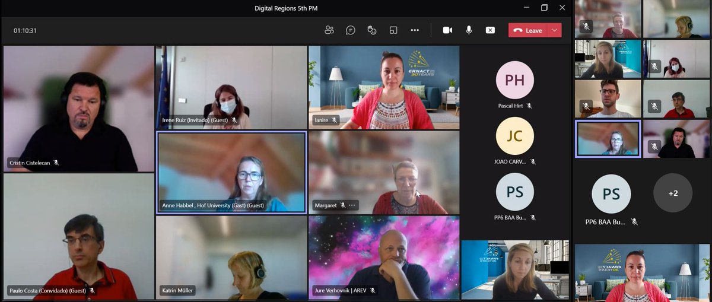Maximize the meeting window
This screenshot has width=712, height=302.
tap(544, 8)
